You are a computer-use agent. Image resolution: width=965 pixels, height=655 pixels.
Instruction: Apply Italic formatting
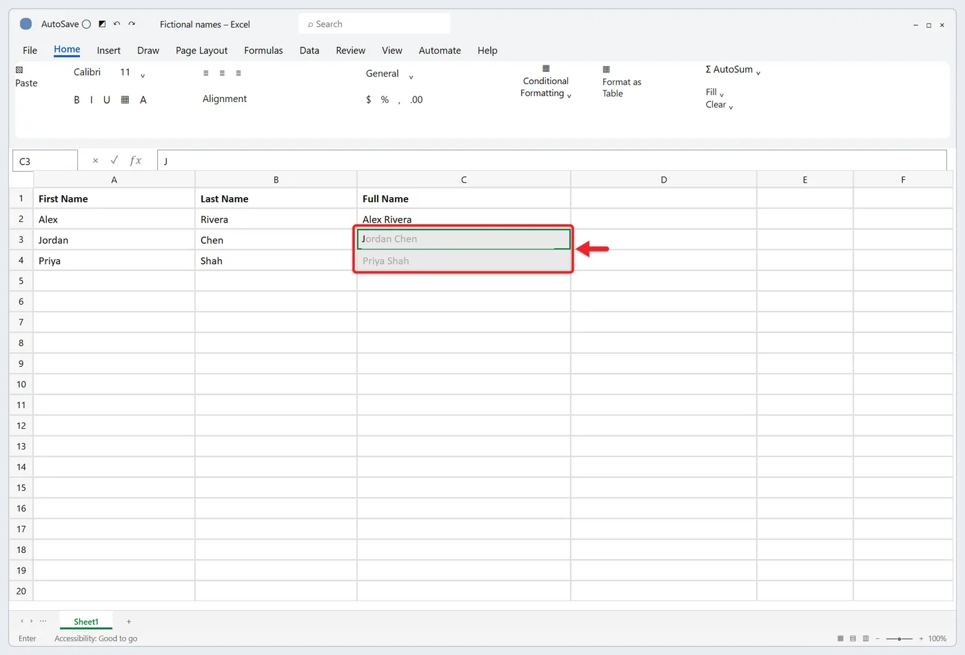[91, 100]
